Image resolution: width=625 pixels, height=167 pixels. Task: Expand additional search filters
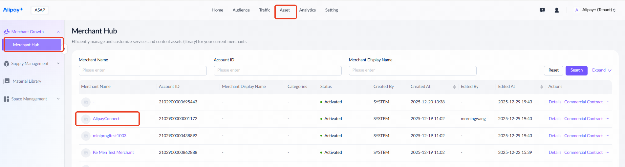(601, 70)
